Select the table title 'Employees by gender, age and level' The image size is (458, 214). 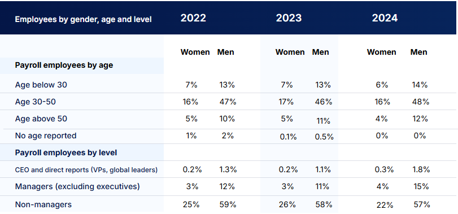pos(83,20)
